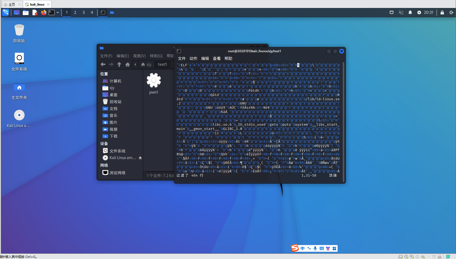
Task: Expand the terminal launcher dropdown arrow
Action: pos(58,12)
